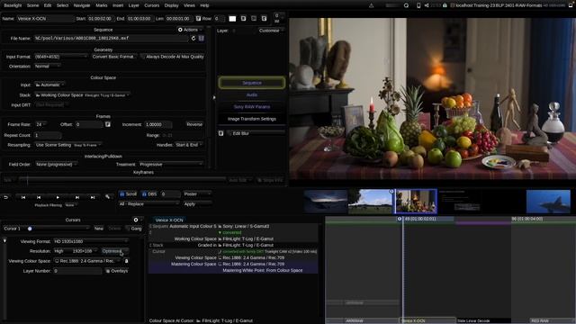Open the Marks menu
This screenshot has height=324, width=576.
[x=102, y=5]
